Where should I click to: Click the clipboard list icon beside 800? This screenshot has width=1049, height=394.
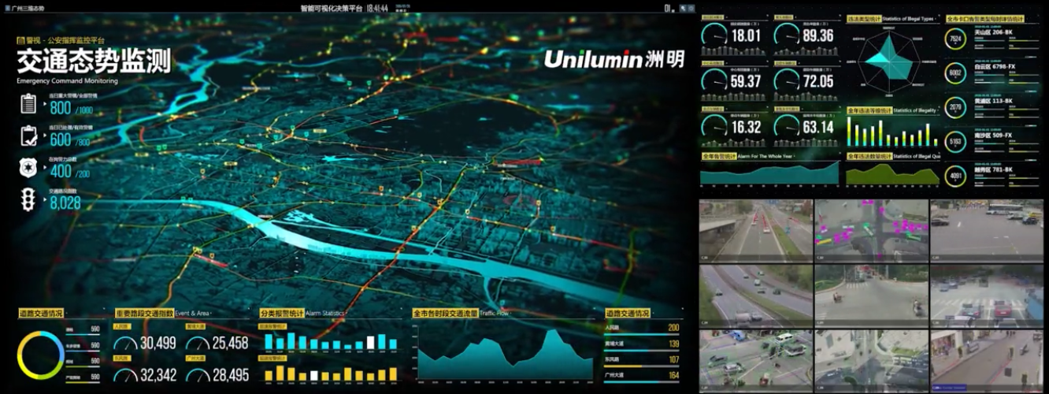point(29,103)
